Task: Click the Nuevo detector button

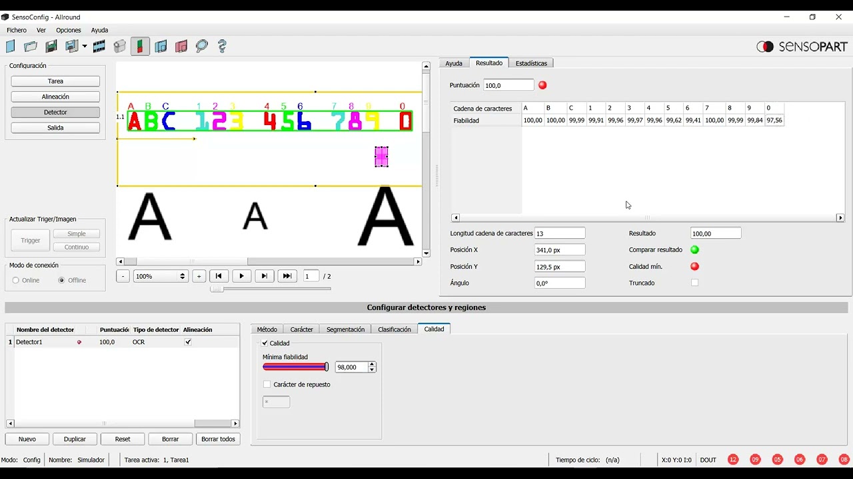Action: [27, 439]
